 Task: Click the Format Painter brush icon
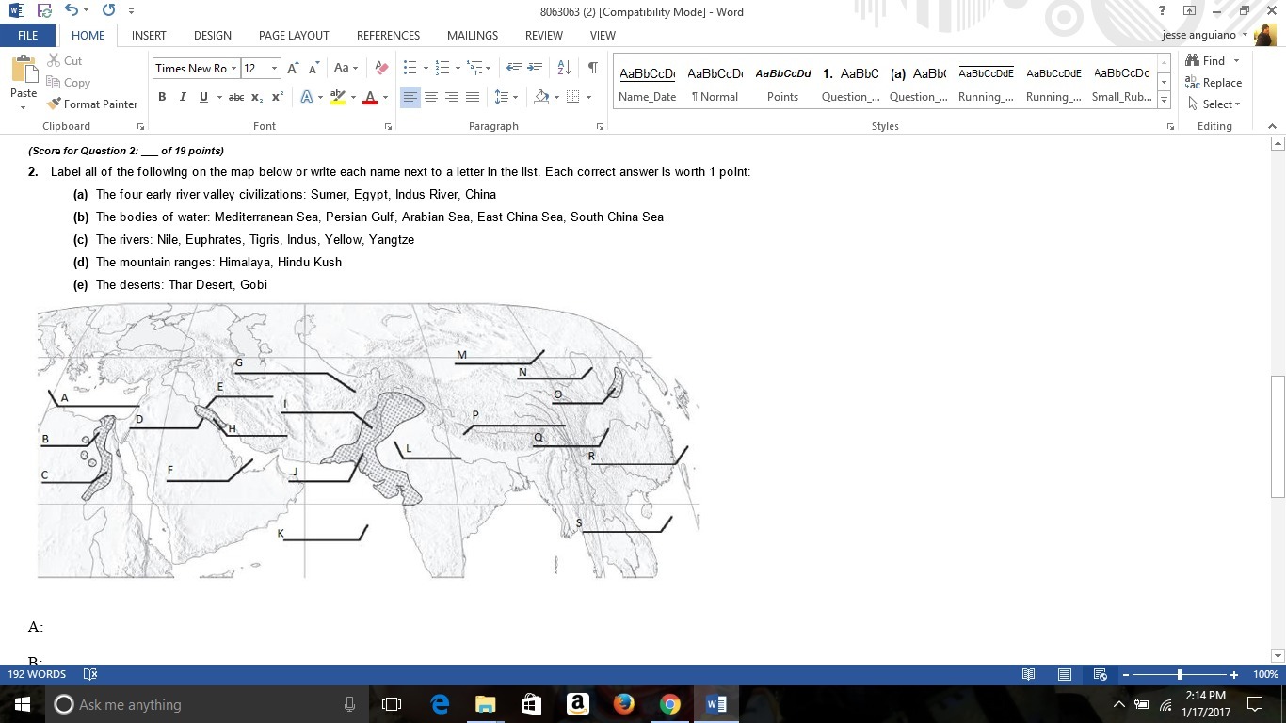point(55,104)
